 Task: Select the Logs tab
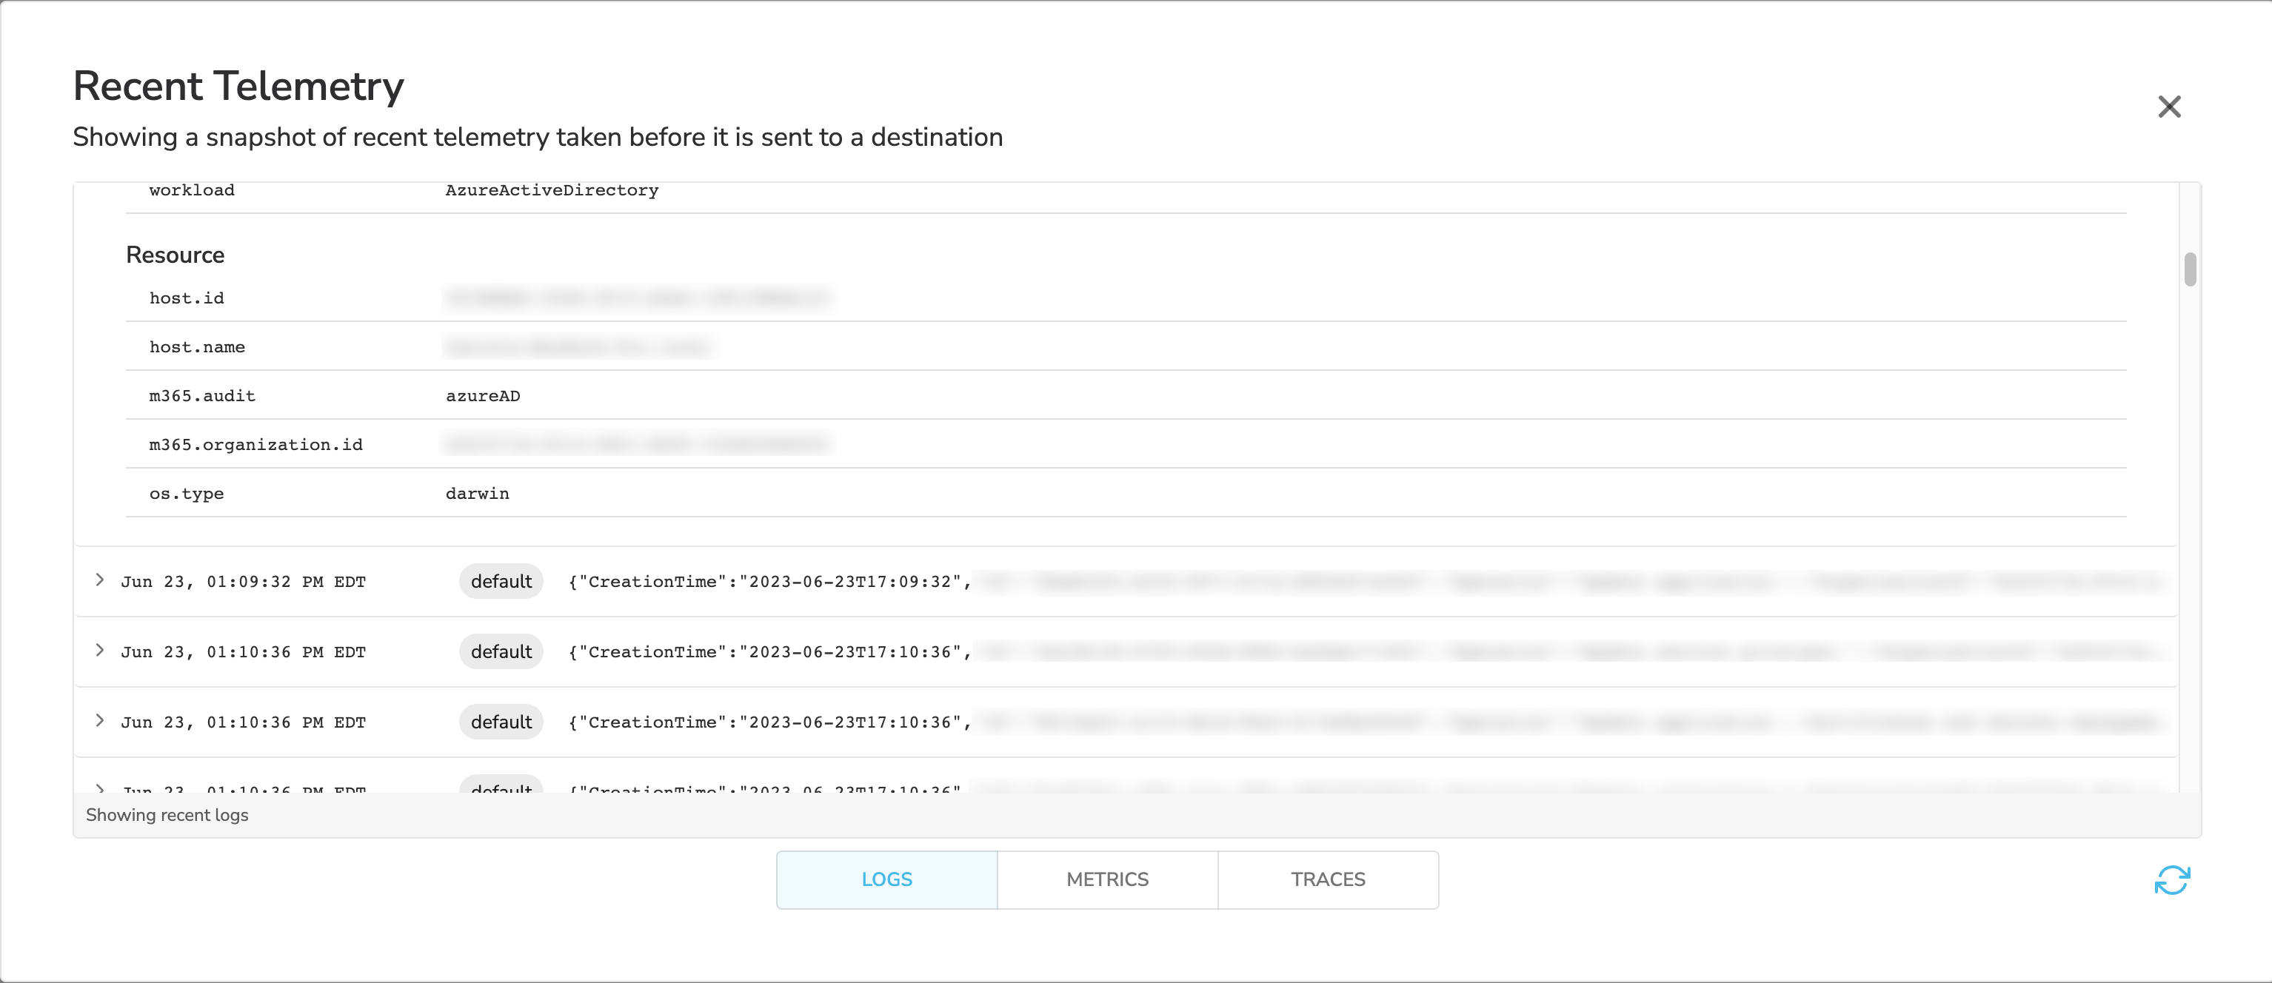tap(886, 879)
